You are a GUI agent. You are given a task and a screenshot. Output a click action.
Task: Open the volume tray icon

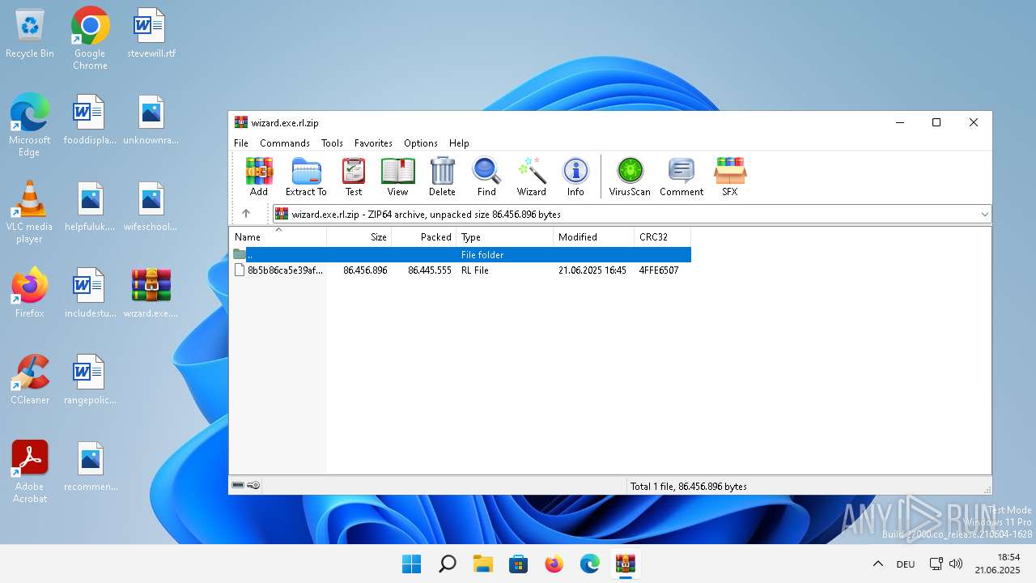click(x=956, y=564)
